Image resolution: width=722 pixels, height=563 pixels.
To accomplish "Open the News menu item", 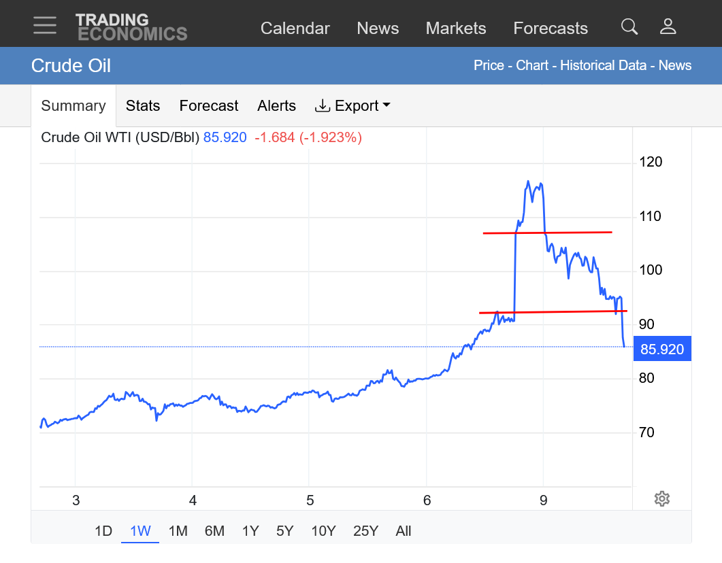I will 378,29.
